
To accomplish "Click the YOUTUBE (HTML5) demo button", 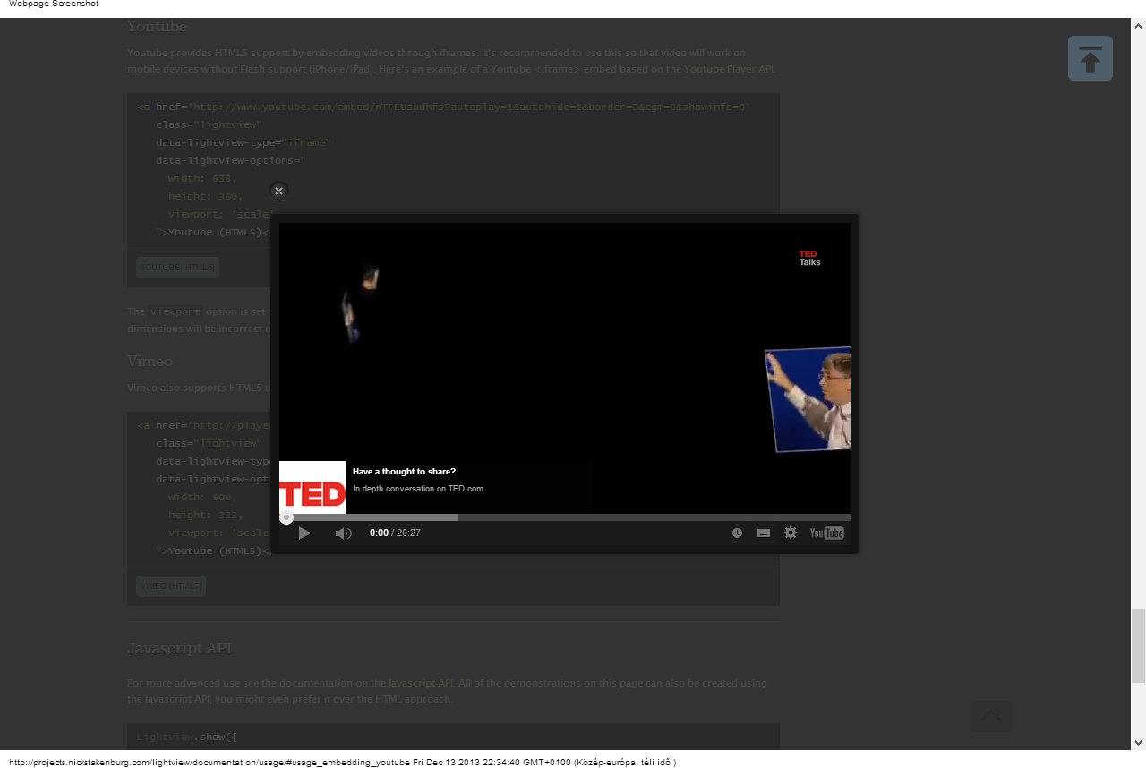I will point(177,267).
